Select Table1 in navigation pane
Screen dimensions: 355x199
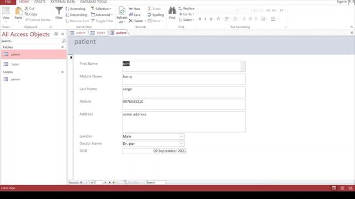pos(34,64)
